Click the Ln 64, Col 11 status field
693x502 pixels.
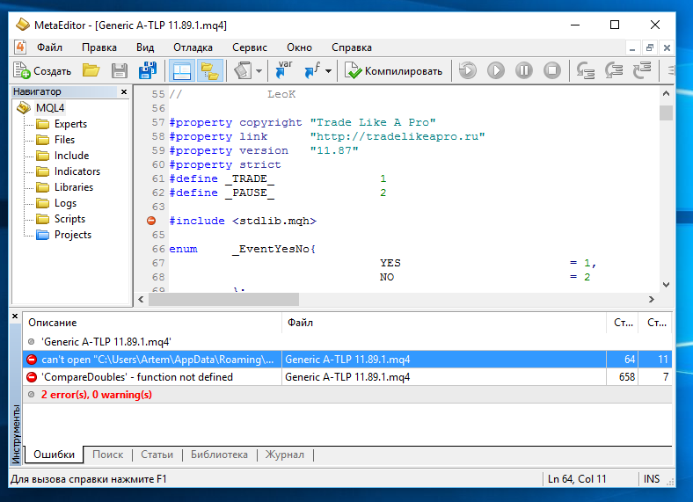click(577, 479)
